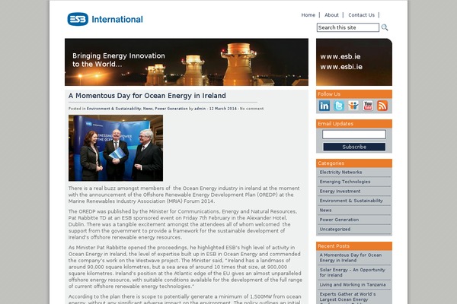
Task: Click the 12 March 2014 date text
Action: pos(223,109)
